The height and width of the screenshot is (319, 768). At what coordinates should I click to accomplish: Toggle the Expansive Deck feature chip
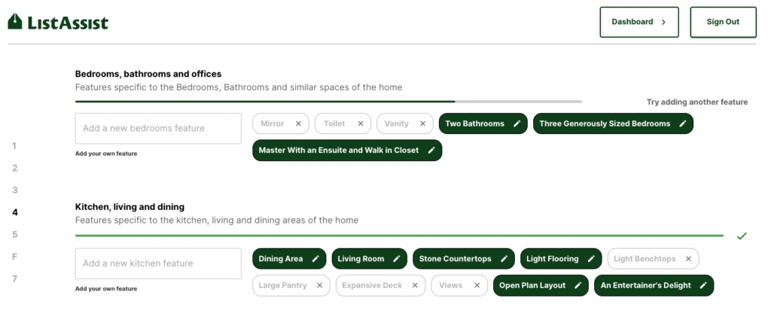point(372,286)
